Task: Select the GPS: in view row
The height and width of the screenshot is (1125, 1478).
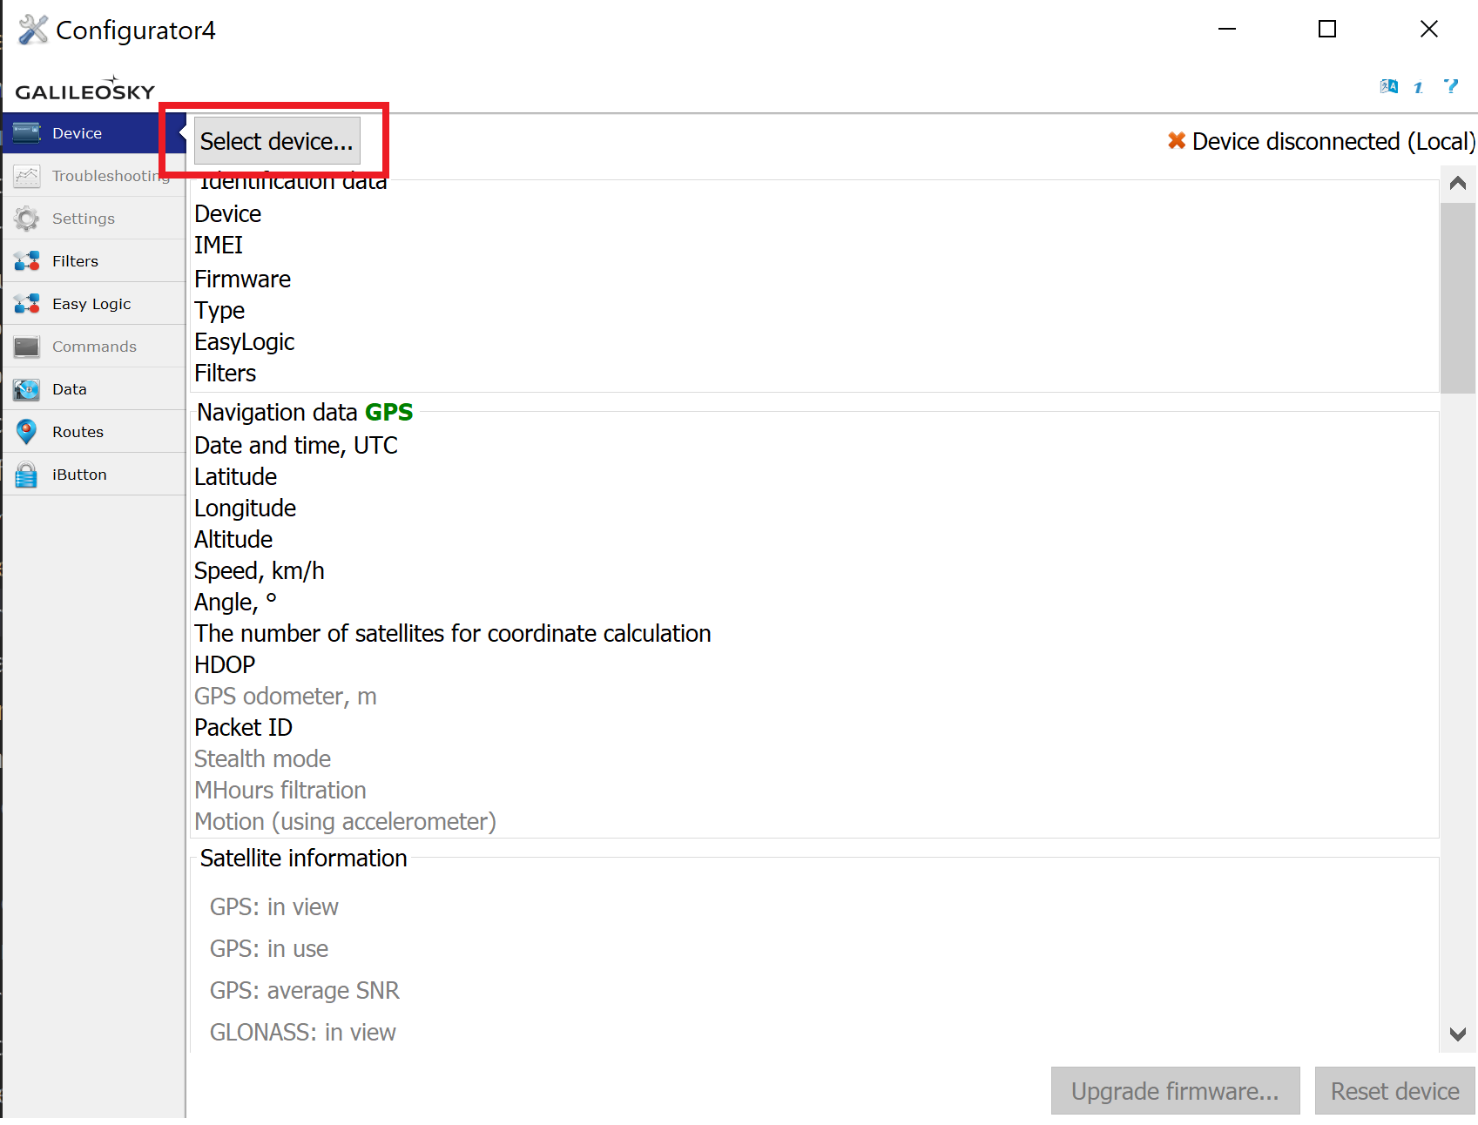Action: pos(274,907)
